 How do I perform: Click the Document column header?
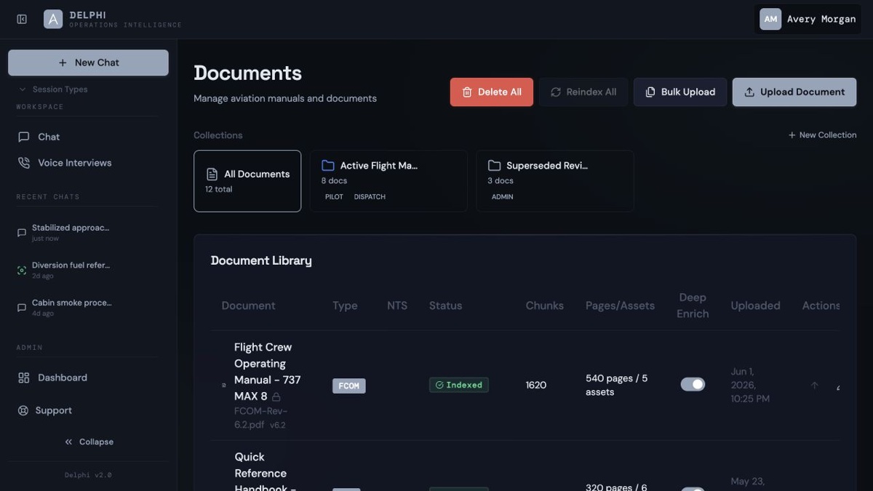[248, 306]
